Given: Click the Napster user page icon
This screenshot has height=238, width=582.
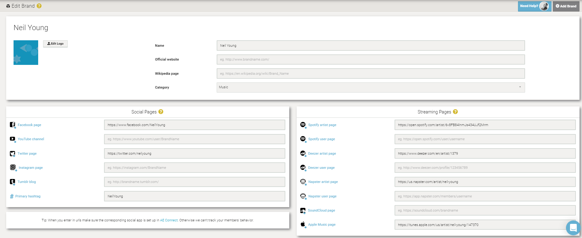Looking at the screenshot, I should click(x=303, y=196).
